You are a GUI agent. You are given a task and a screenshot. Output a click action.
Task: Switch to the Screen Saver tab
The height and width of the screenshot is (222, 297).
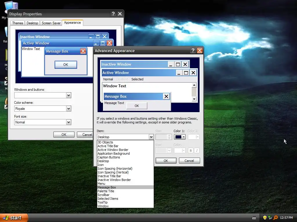click(51, 23)
